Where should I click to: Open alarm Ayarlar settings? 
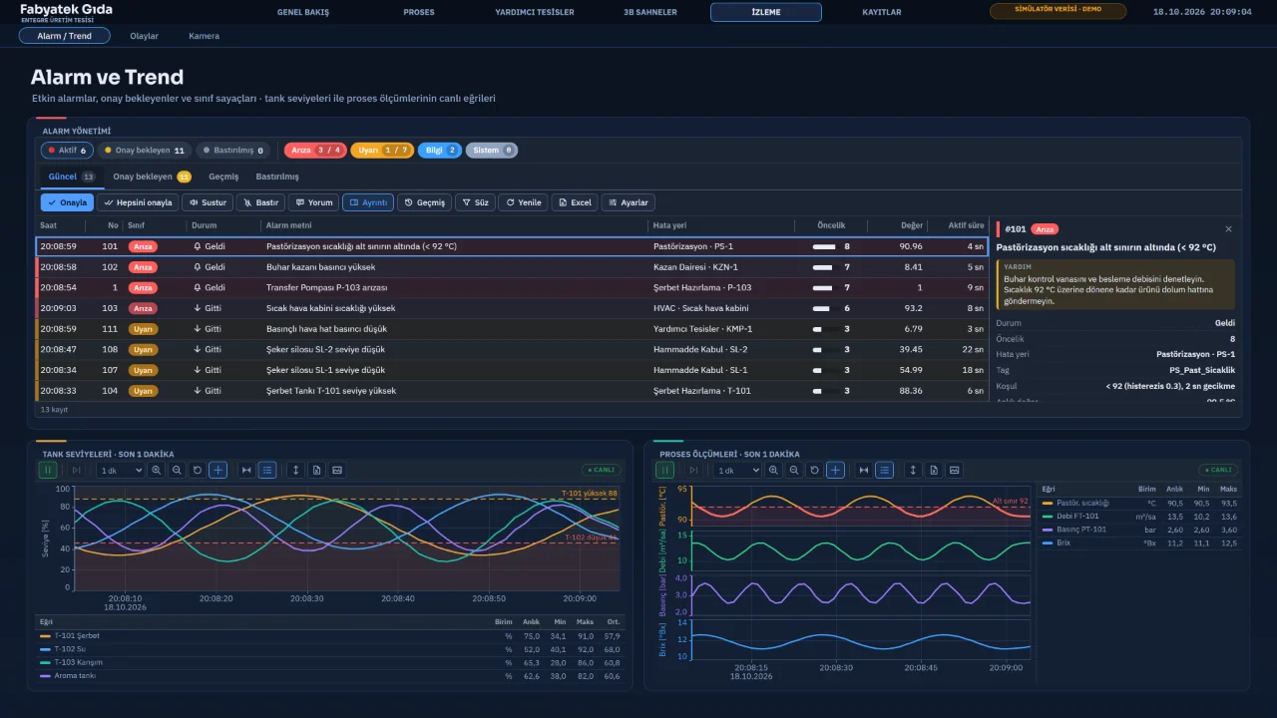[629, 202]
